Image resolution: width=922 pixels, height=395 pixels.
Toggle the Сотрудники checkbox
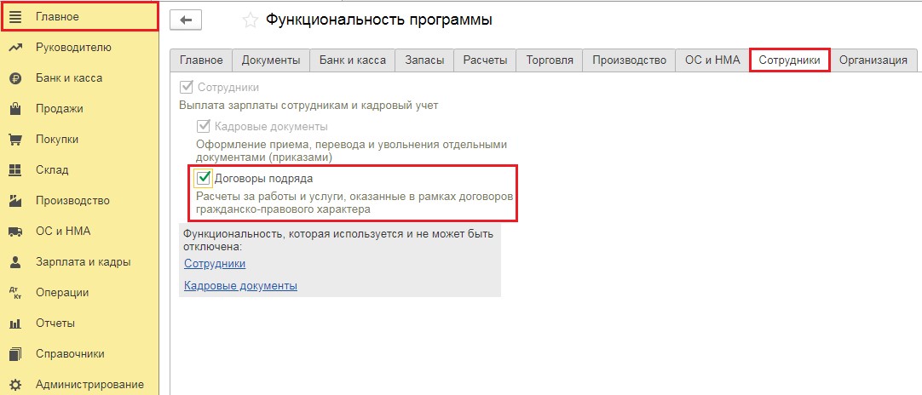(x=187, y=87)
